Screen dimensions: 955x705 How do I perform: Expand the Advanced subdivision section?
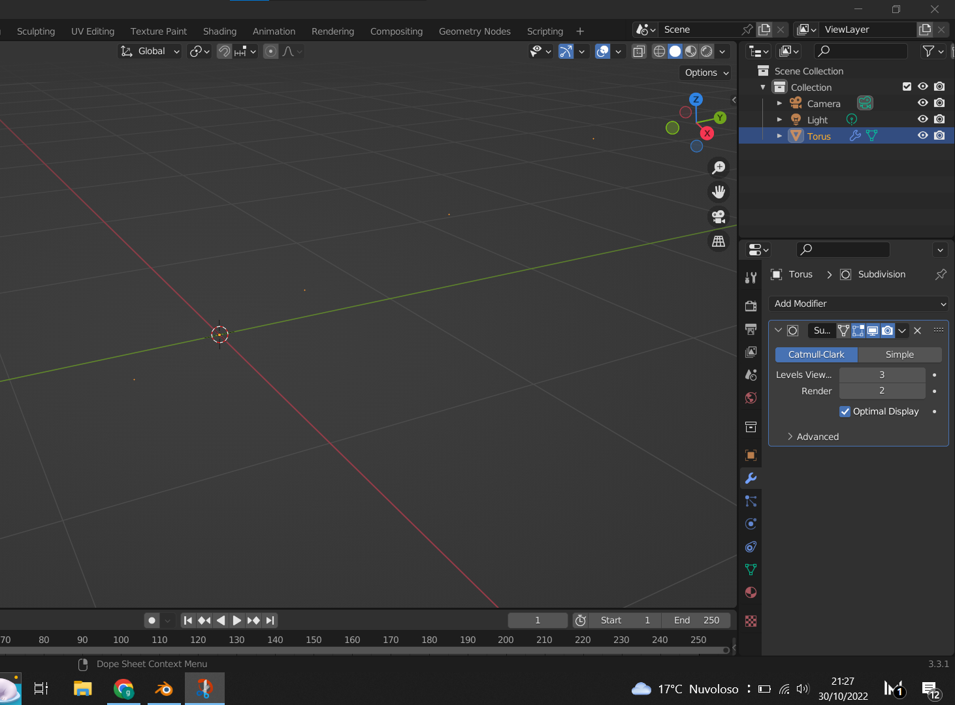813,437
